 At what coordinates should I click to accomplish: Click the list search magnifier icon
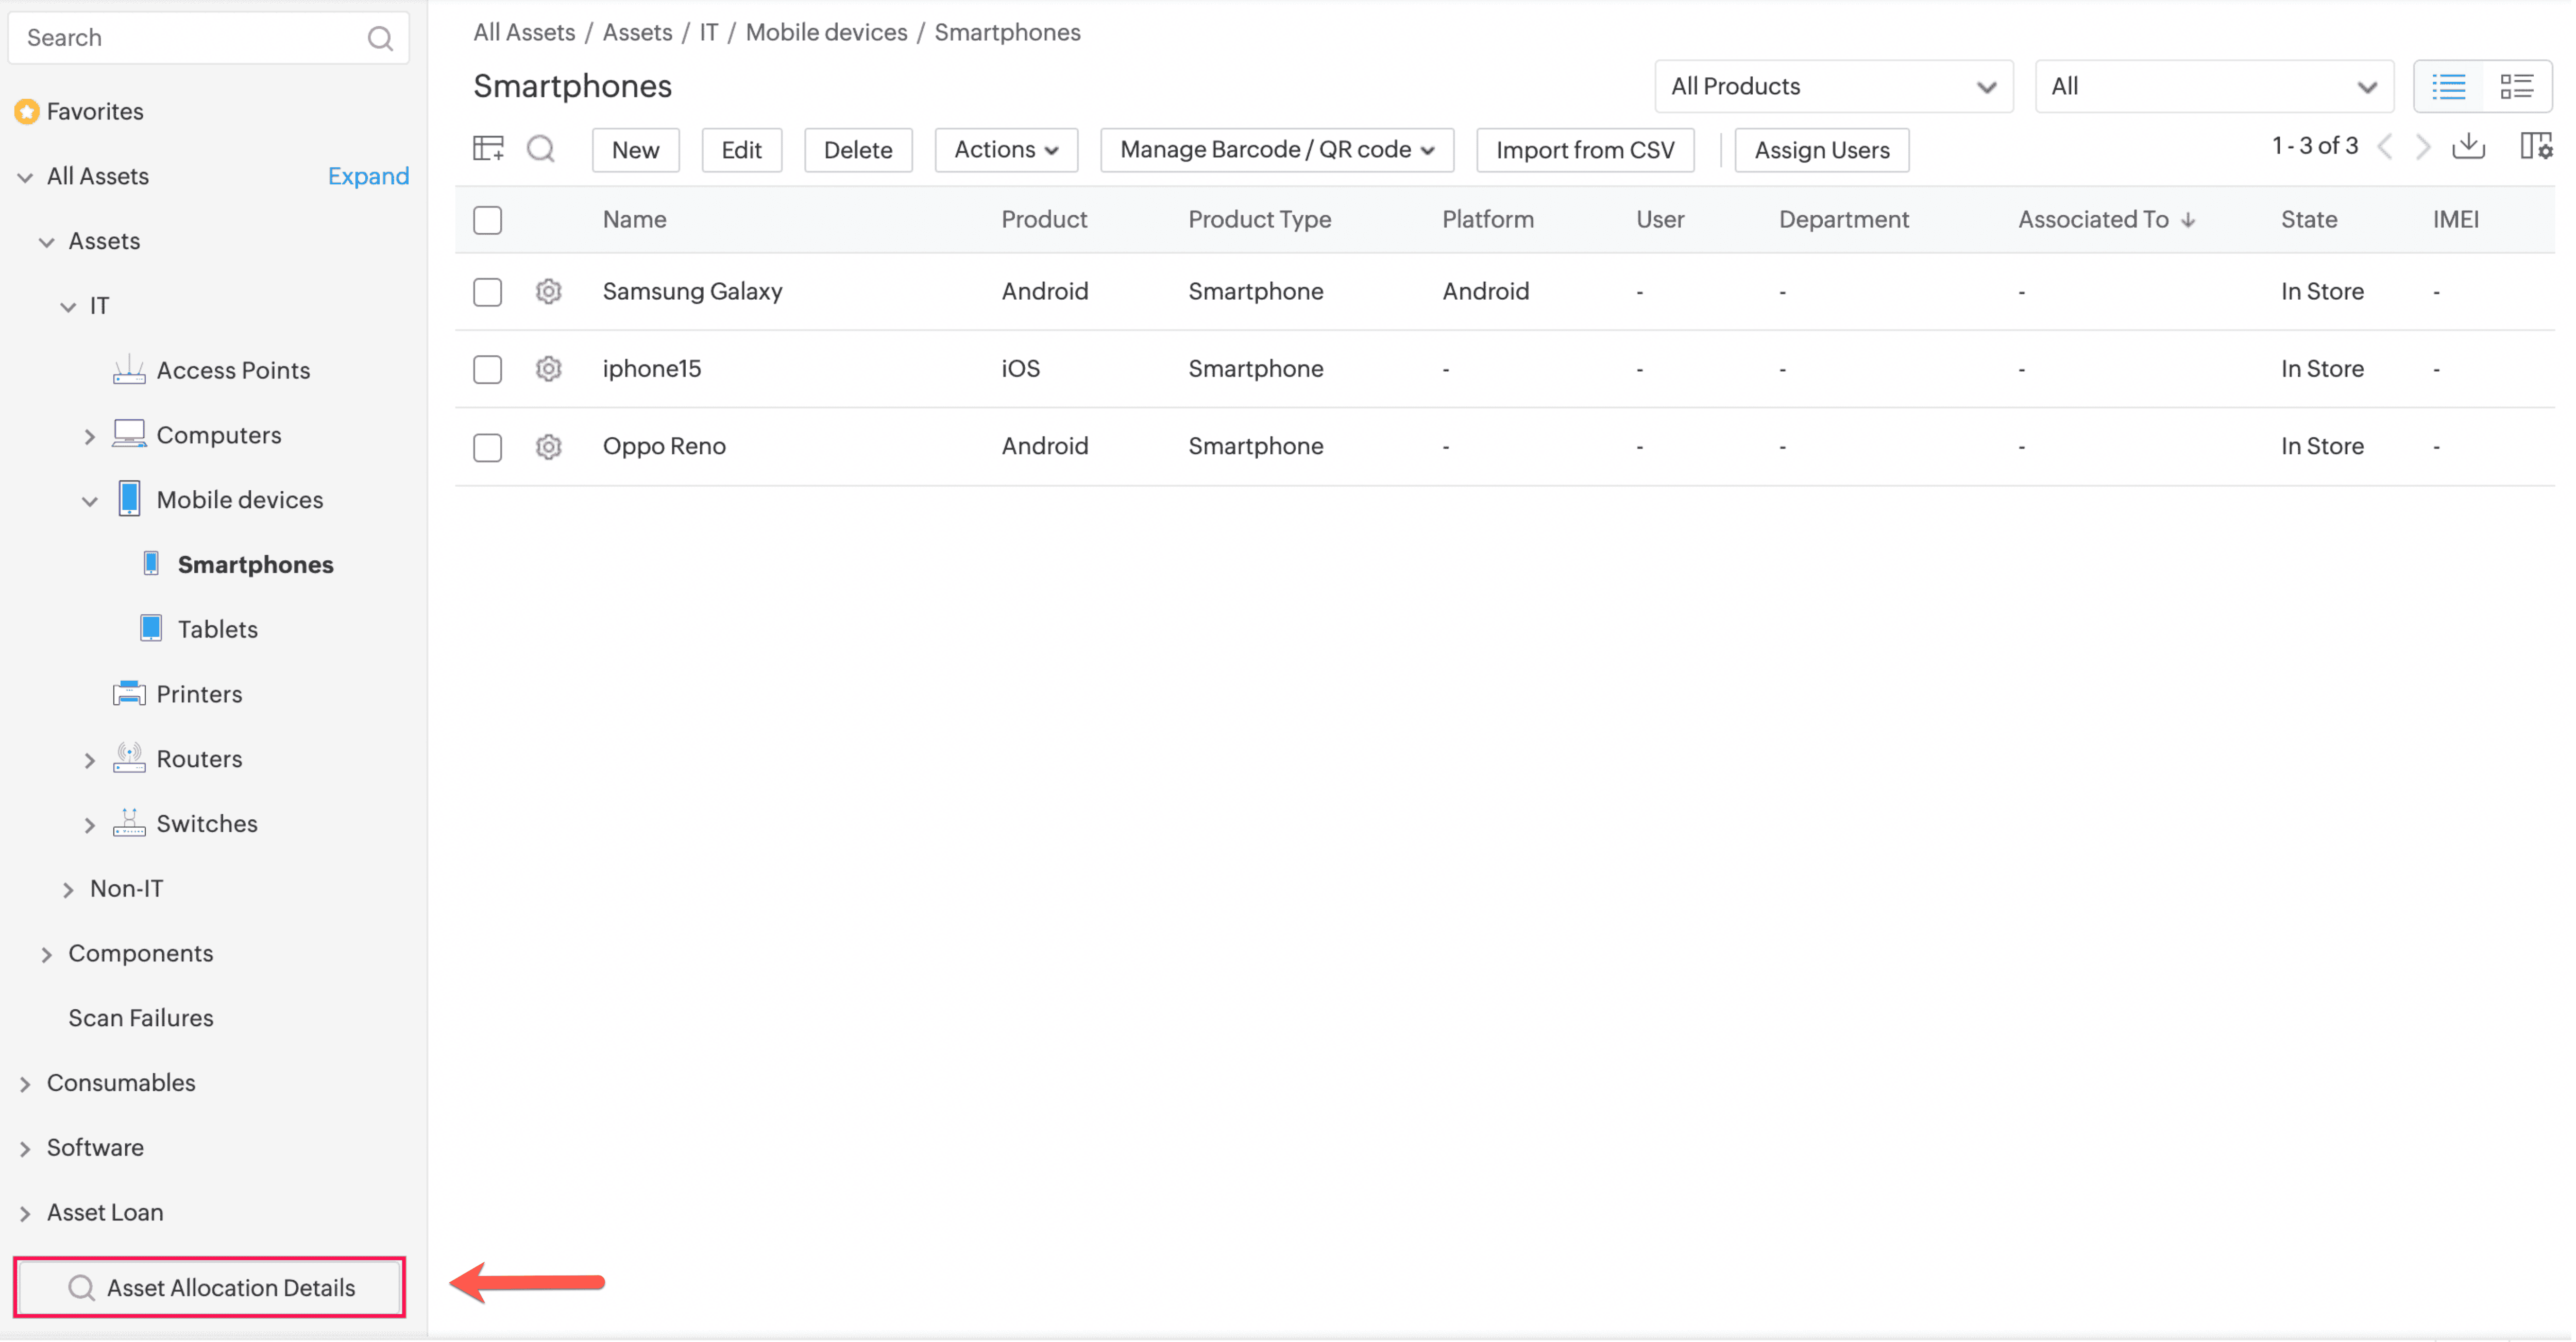541,149
